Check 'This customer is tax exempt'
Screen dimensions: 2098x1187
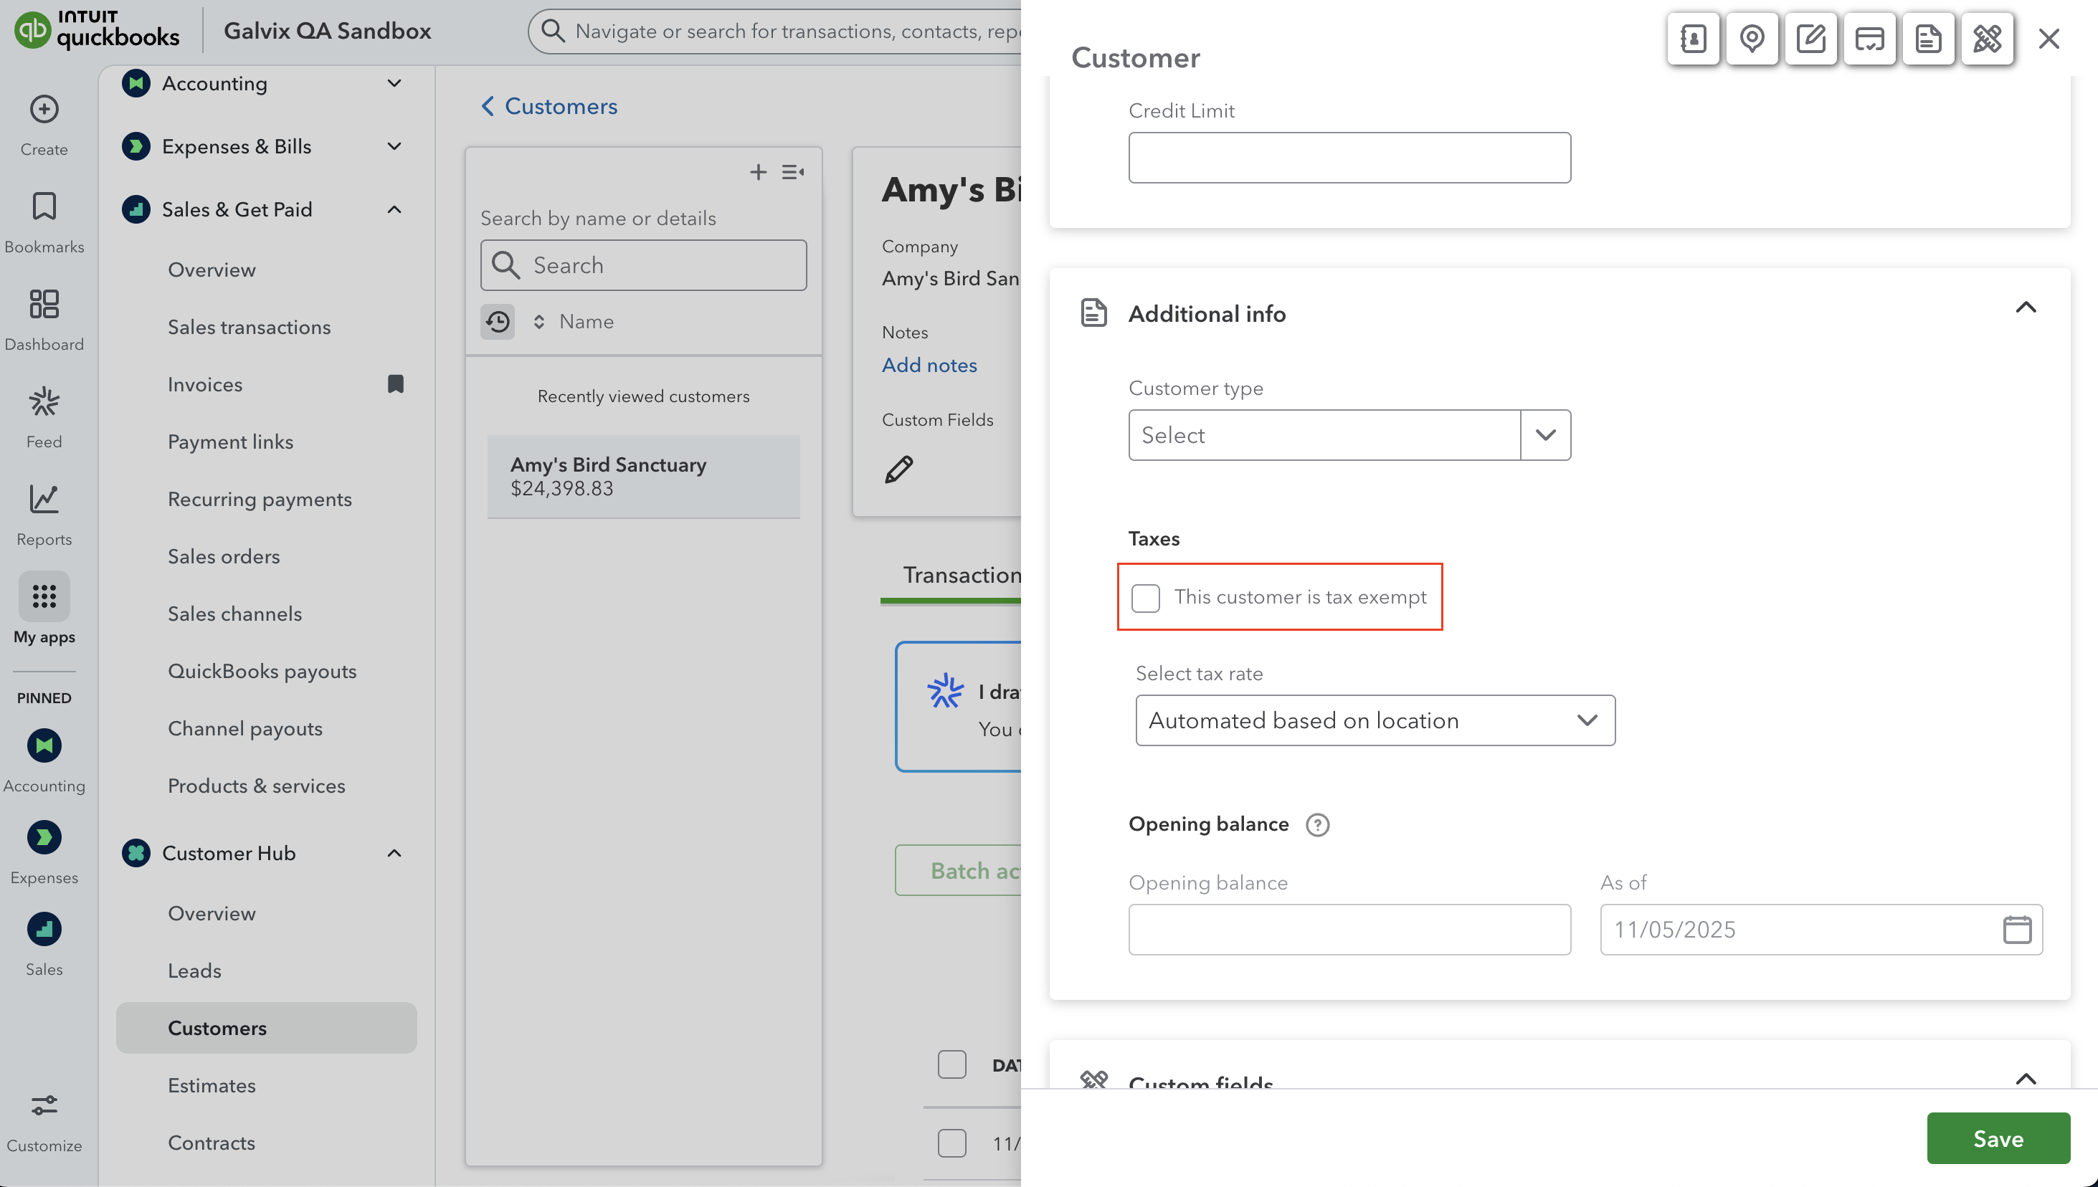point(1146,598)
